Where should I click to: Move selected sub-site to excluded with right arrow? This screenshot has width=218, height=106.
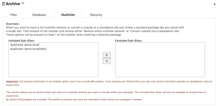(x=107, y=55)
